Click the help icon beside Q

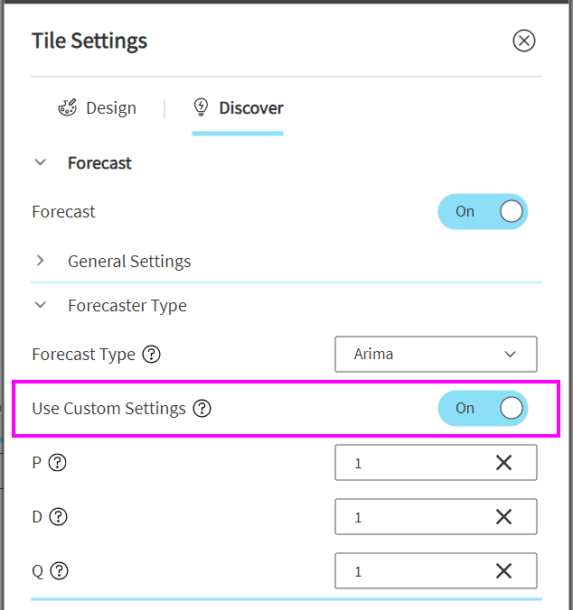[60, 571]
